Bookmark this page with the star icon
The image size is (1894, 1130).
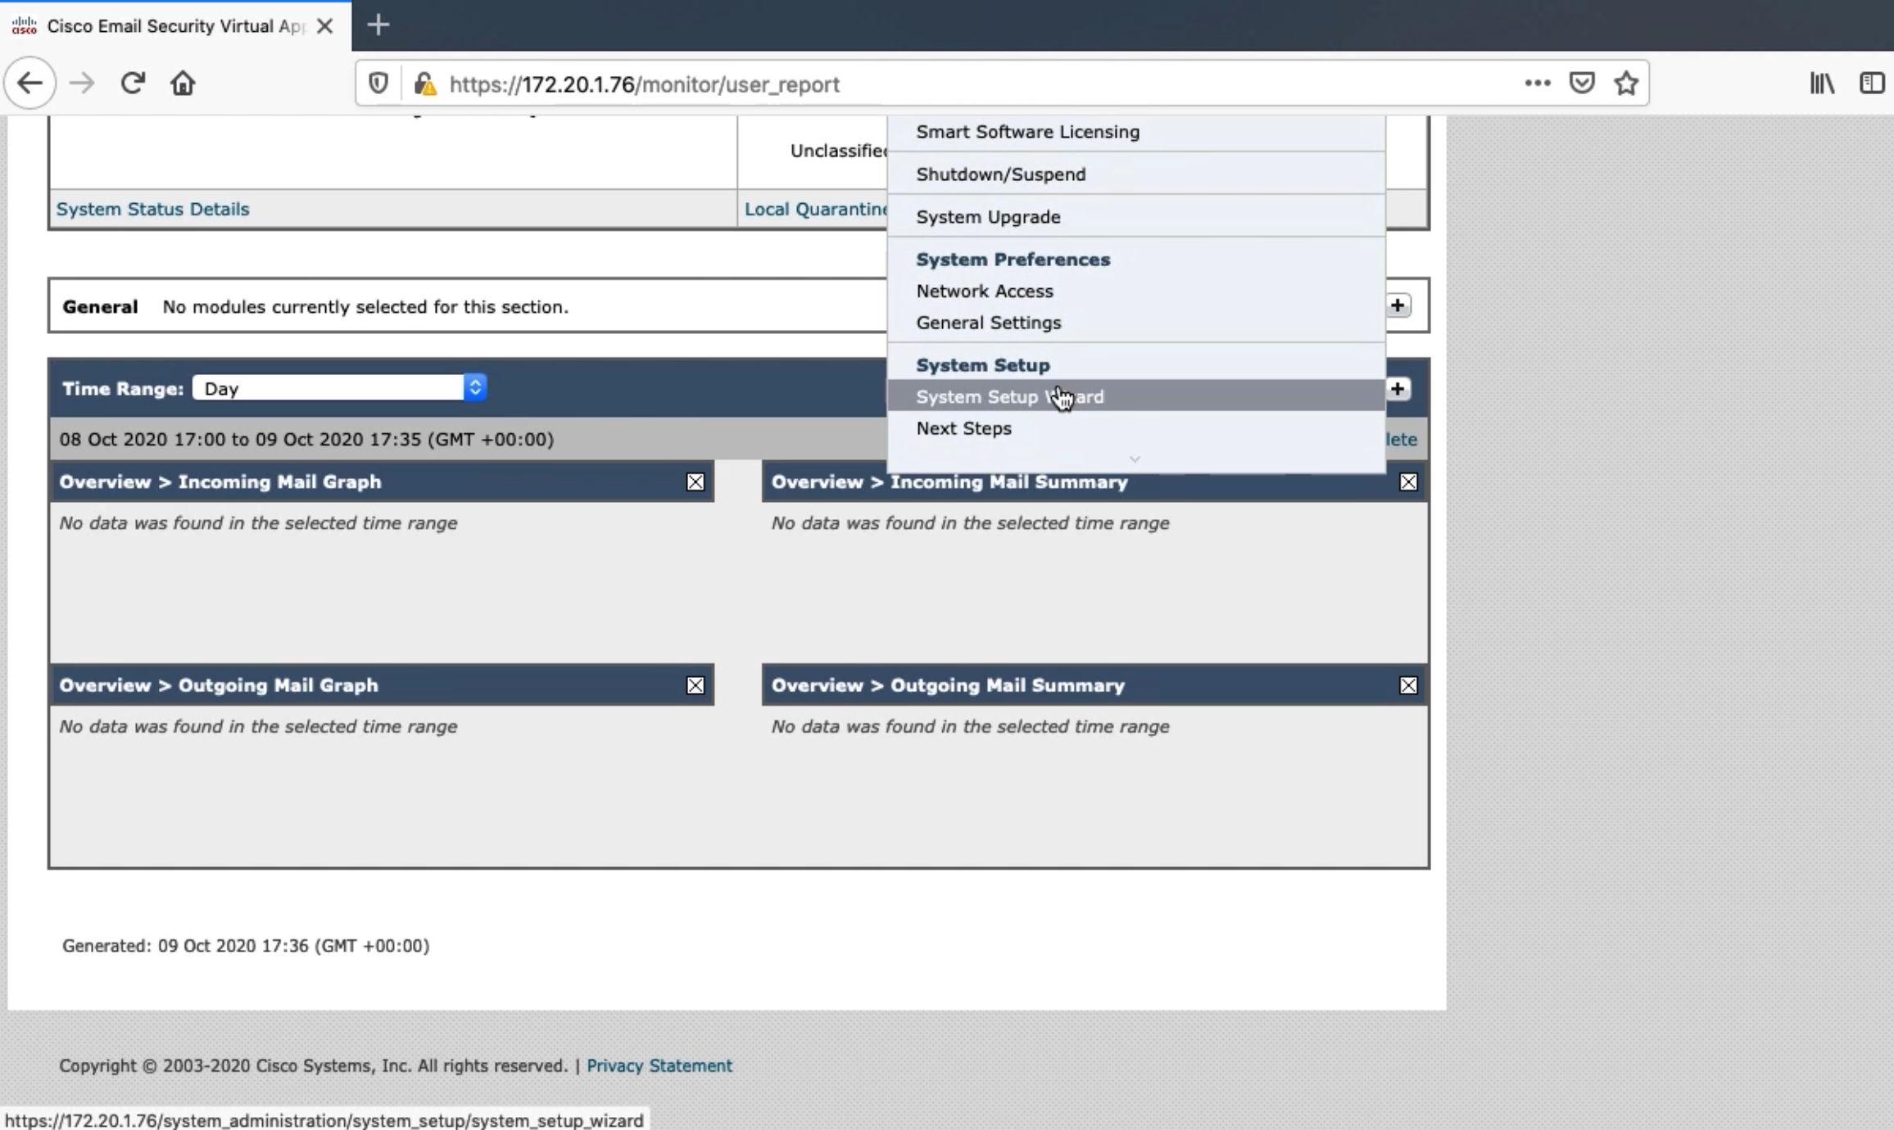(x=1626, y=84)
